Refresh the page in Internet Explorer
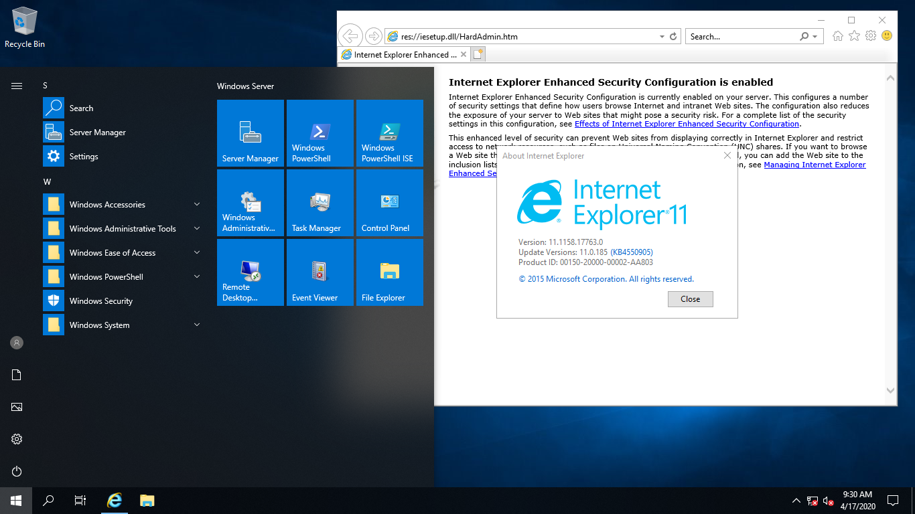Viewport: 915px width, 514px height. pyautogui.click(x=674, y=37)
